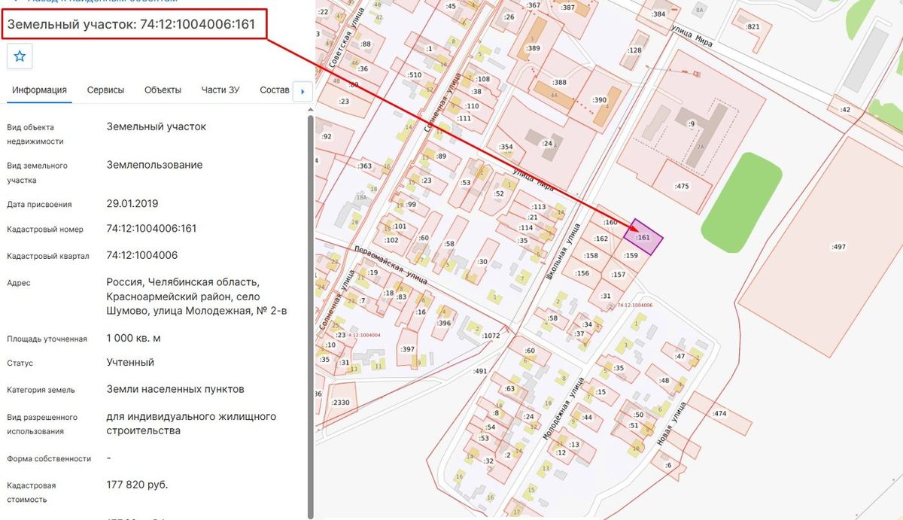Click parcel :363 on the map
Viewport: 903px width, 520px height.
click(x=364, y=166)
